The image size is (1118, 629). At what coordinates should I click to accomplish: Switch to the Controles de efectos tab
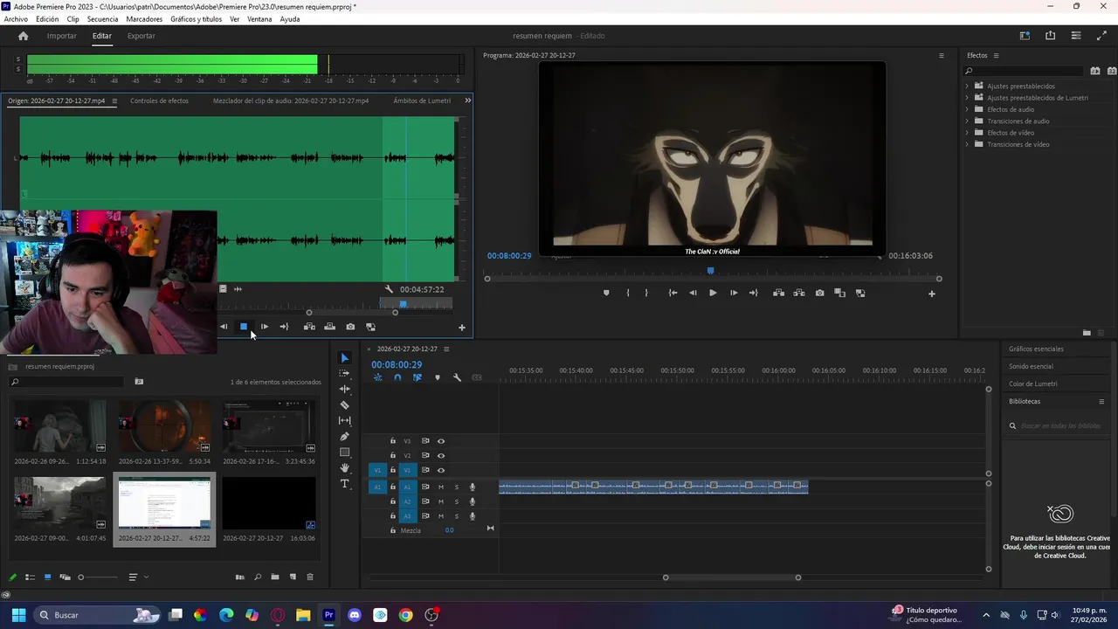click(x=159, y=101)
